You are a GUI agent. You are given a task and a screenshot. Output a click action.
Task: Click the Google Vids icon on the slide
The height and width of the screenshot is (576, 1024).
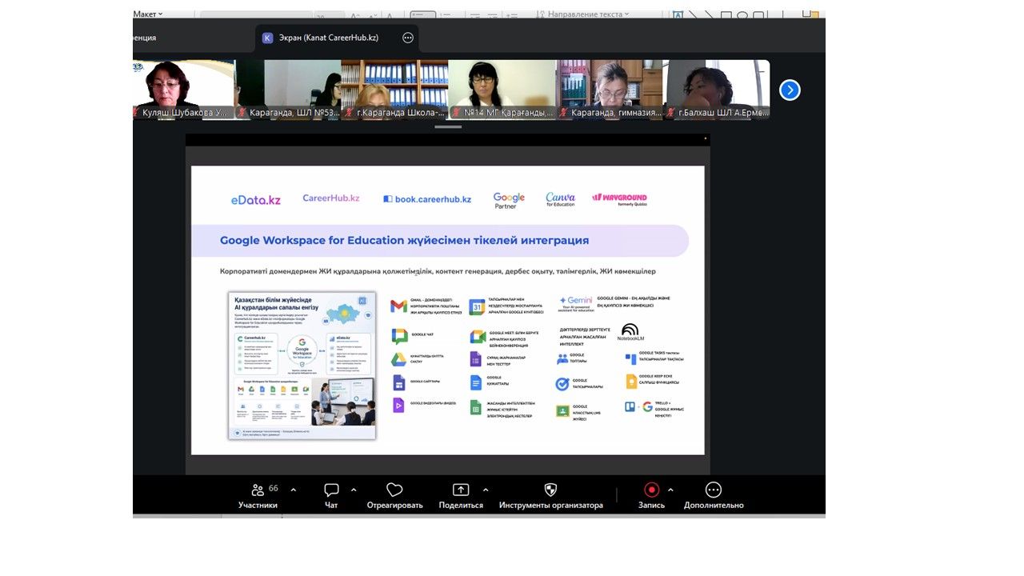click(x=398, y=405)
